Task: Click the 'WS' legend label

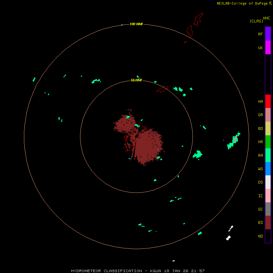Action: click(x=261, y=169)
